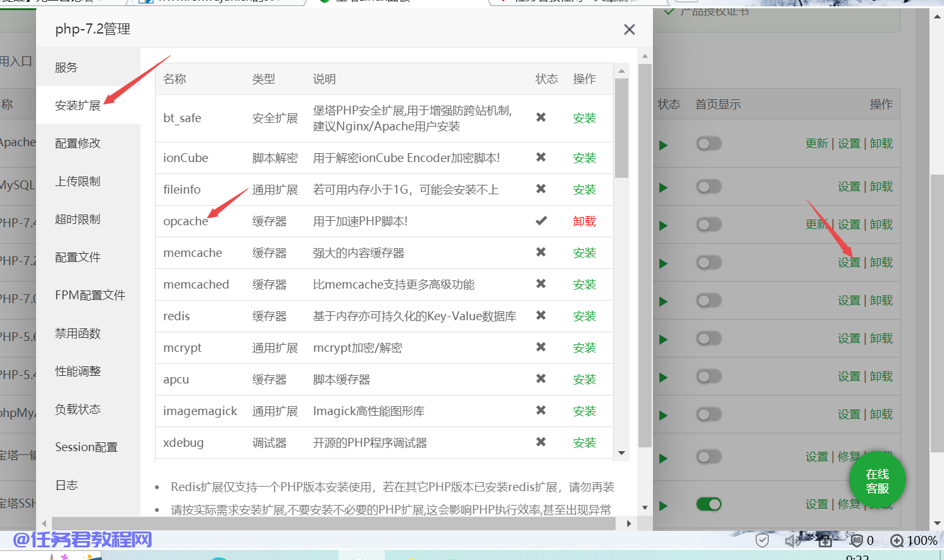Open the 在线客服 online support bubble
Viewport: 944px width, 560px height.
(x=877, y=481)
